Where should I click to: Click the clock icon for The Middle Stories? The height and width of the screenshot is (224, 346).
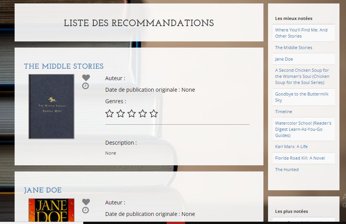point(86,86)
